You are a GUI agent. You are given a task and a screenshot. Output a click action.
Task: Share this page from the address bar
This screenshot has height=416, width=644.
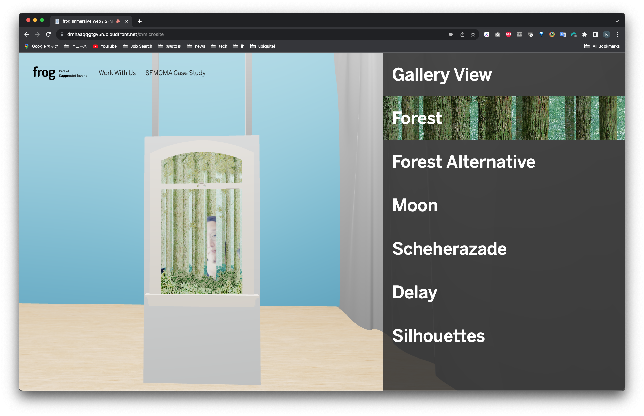point(462,34)
